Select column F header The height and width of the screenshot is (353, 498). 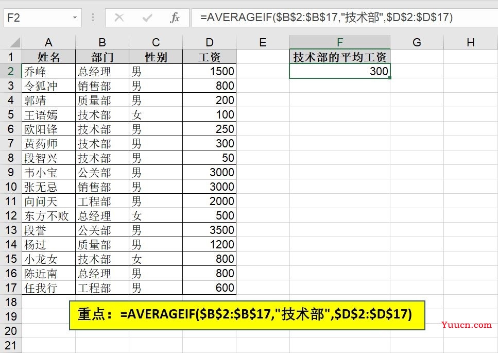(340, 42)
